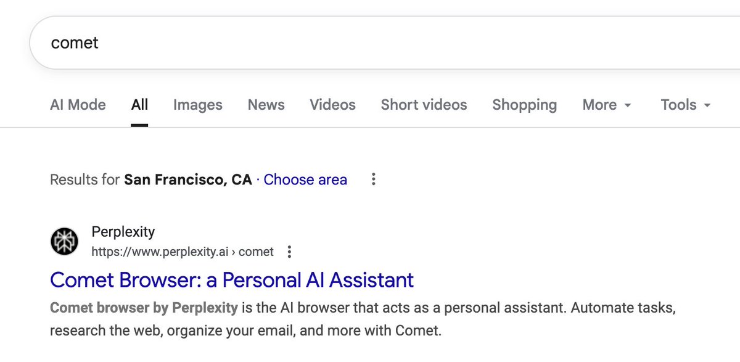The height and width of the screenshot is (362, 740).
Task: Open the Tools dropdown
Action: tap(686, 105)
